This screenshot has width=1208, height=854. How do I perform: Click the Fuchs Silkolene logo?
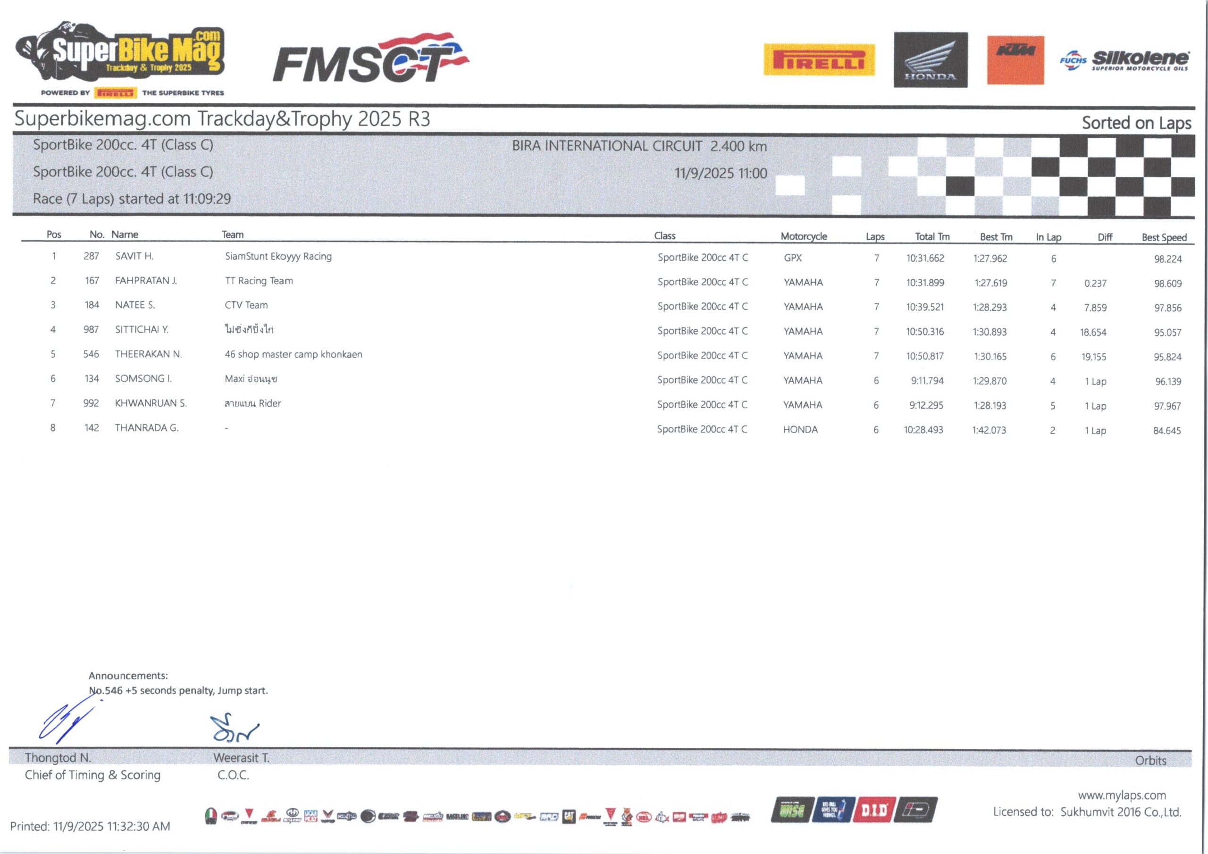click(x=1124, y=61)
